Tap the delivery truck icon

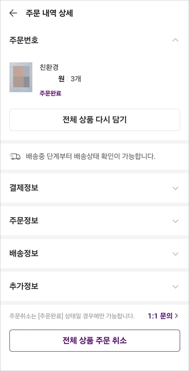pos(15,157)
